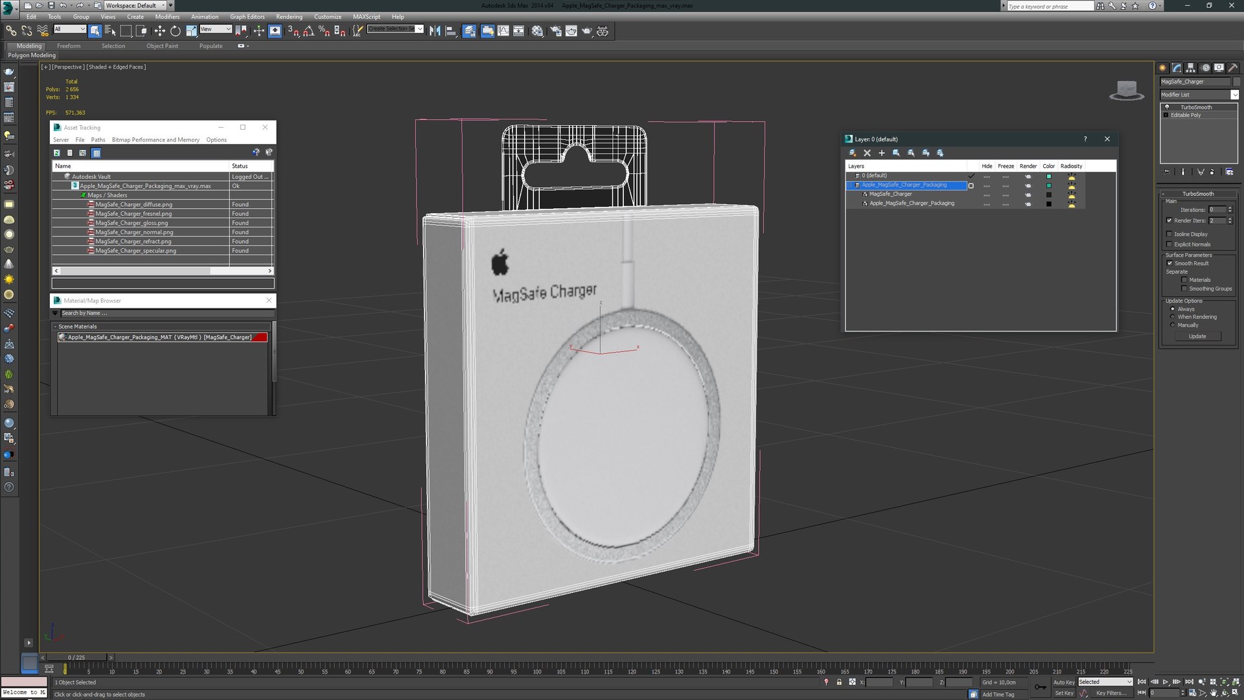Open the Graph Editors menu
Screen dimensions: 1244x700
click(x=247, y=17)
